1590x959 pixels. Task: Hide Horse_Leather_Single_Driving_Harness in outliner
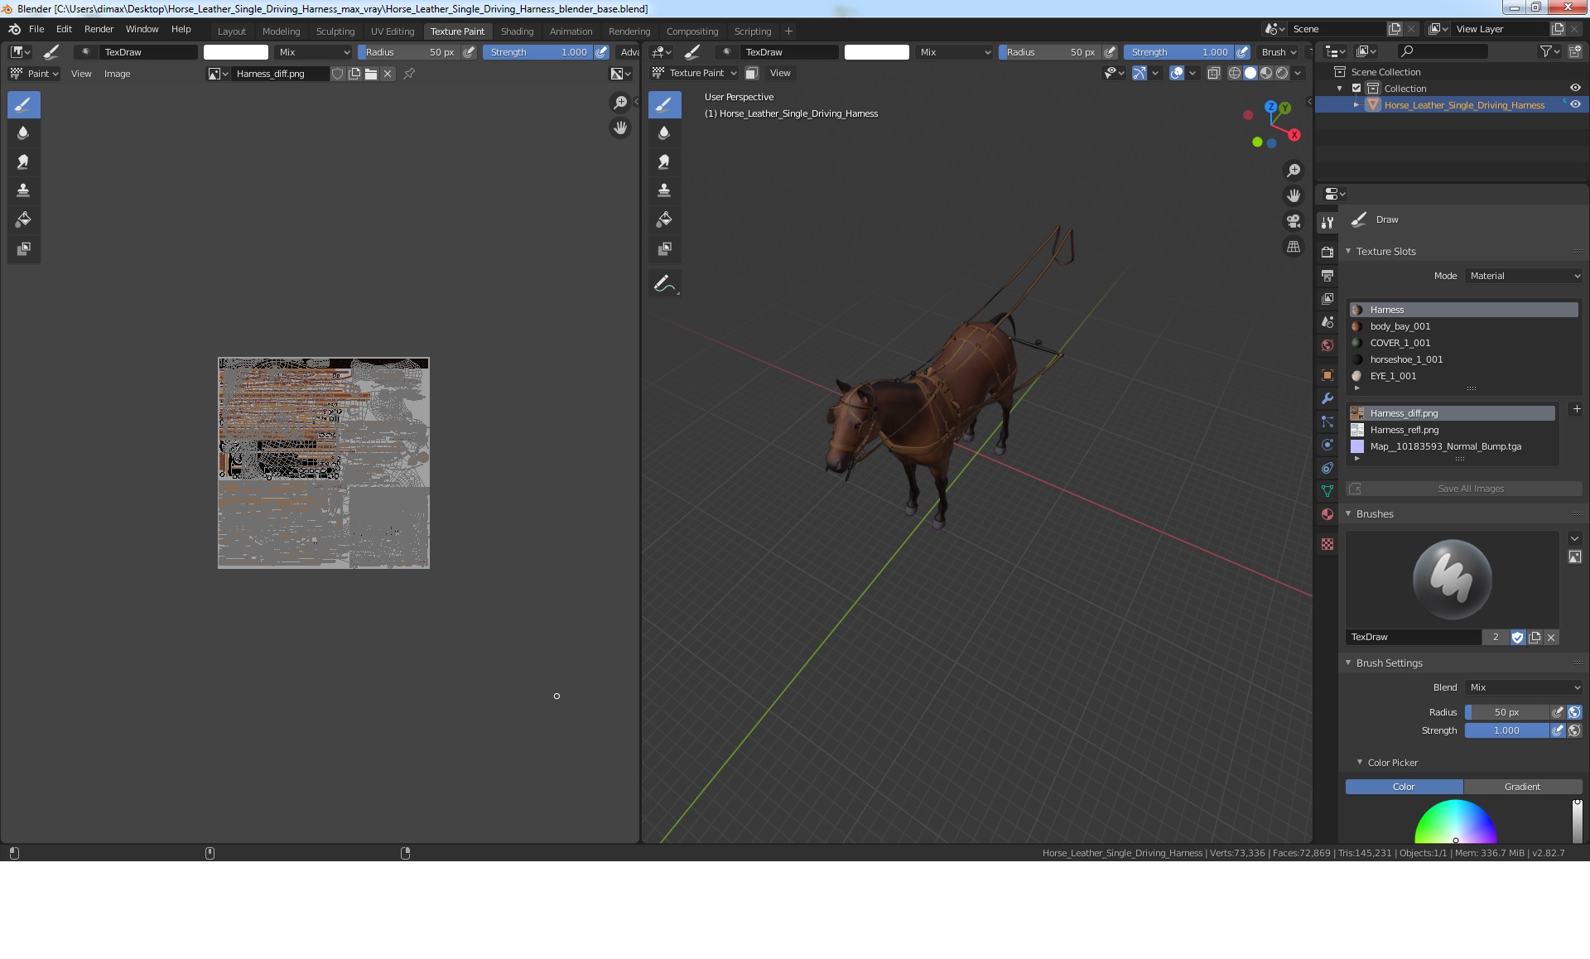(1575, 104)
